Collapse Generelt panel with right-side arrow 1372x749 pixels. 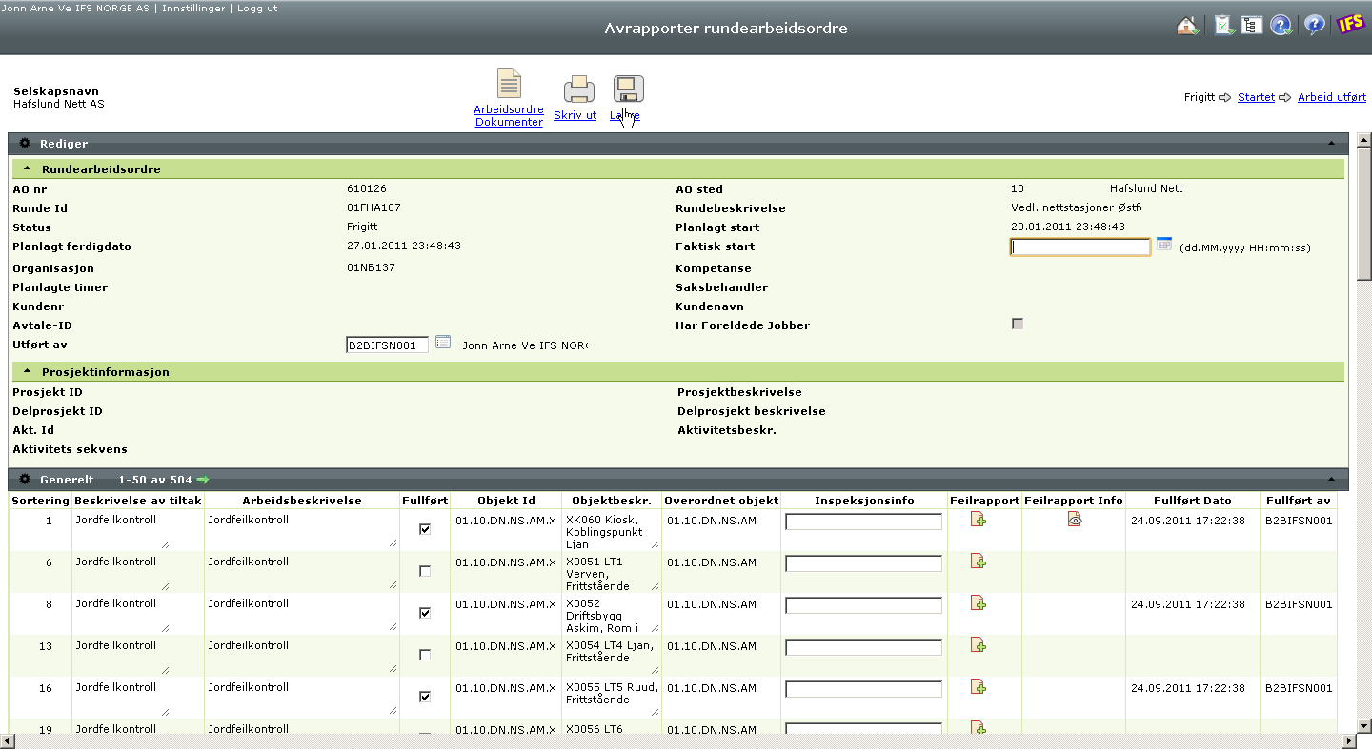click(1331, 479)
